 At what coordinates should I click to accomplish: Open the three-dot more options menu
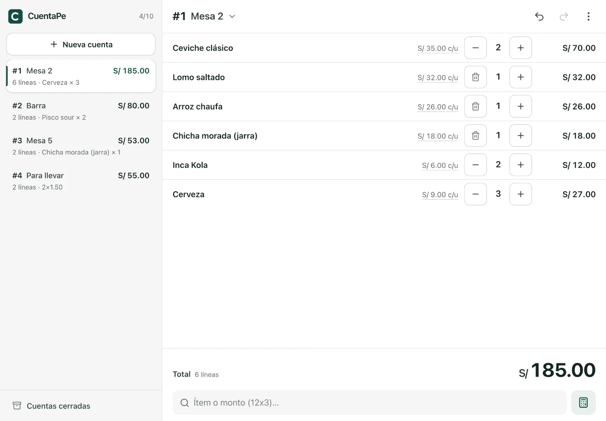[x=588, y=16]
